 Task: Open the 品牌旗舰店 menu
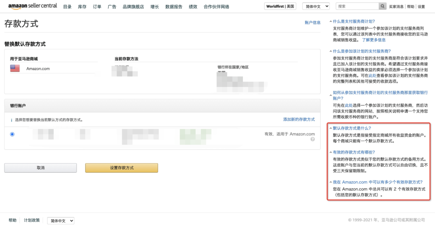point(133,7)
